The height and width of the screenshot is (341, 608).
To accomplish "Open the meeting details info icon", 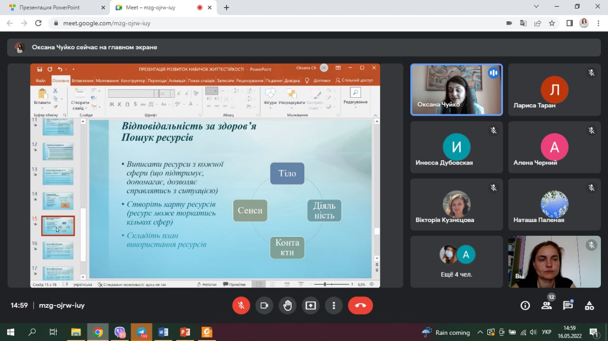I will click(525, 305).
